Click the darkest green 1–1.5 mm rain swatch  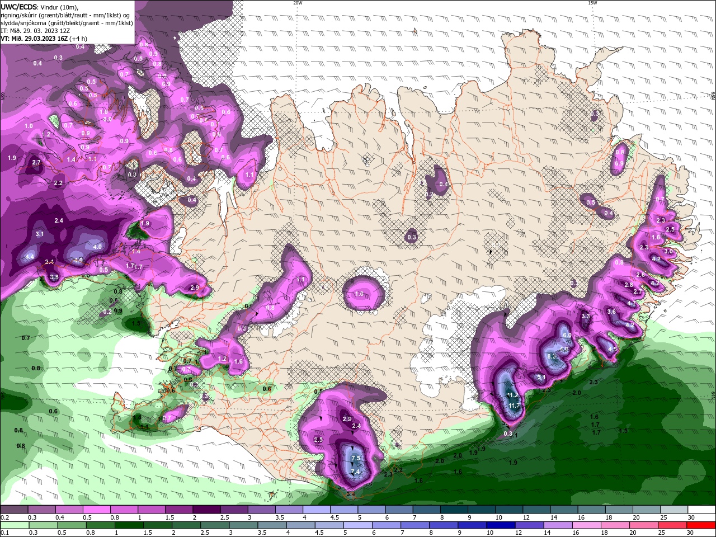coord(129,525)
